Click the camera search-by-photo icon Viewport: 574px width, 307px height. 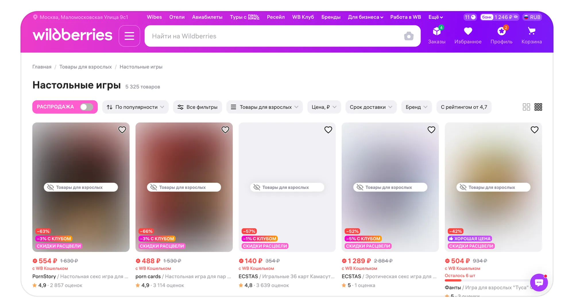click(409, 36)
